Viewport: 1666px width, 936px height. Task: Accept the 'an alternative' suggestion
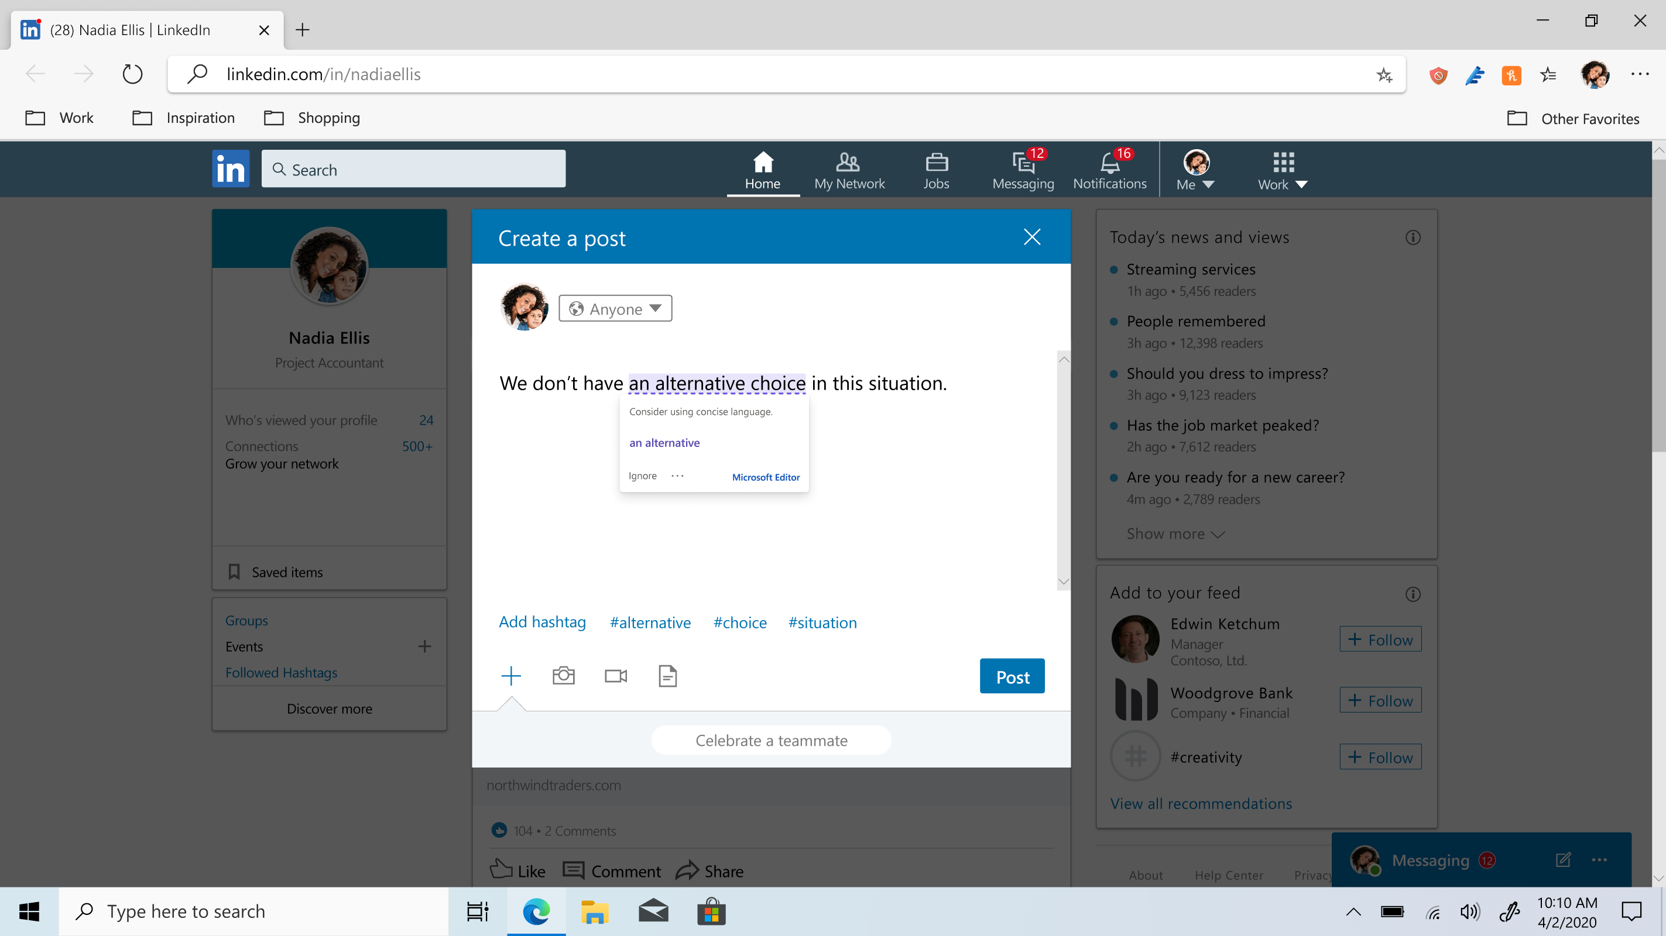[664, 443]
